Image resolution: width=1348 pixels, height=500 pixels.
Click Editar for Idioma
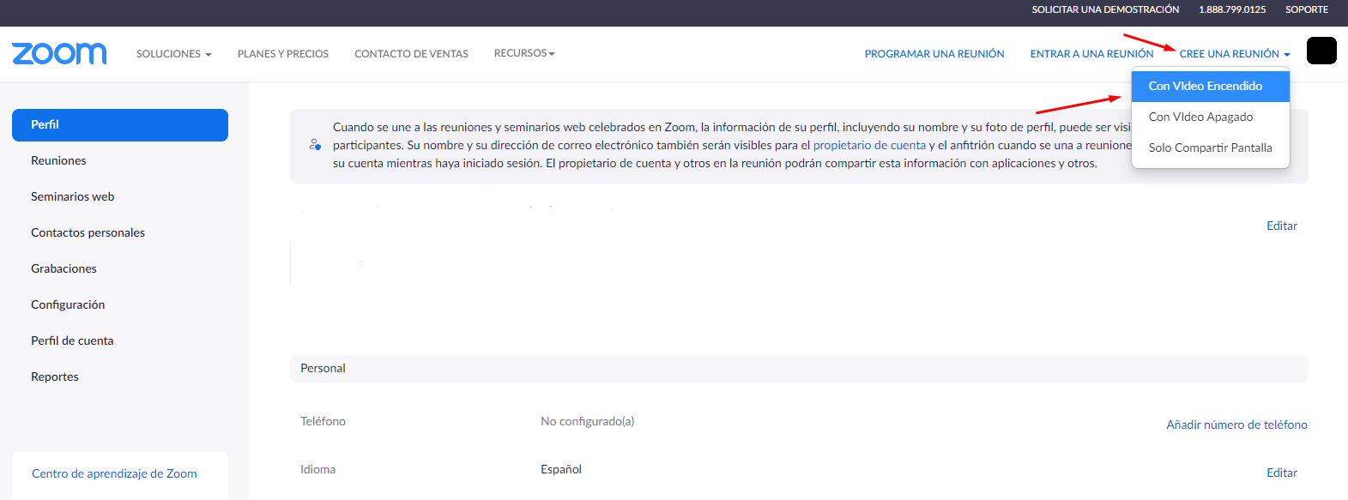coord(1282,473)
